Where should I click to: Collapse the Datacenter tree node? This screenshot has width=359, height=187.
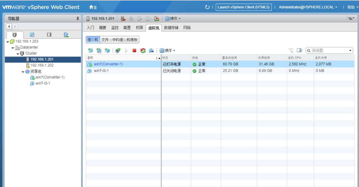[x=13, y=48]
